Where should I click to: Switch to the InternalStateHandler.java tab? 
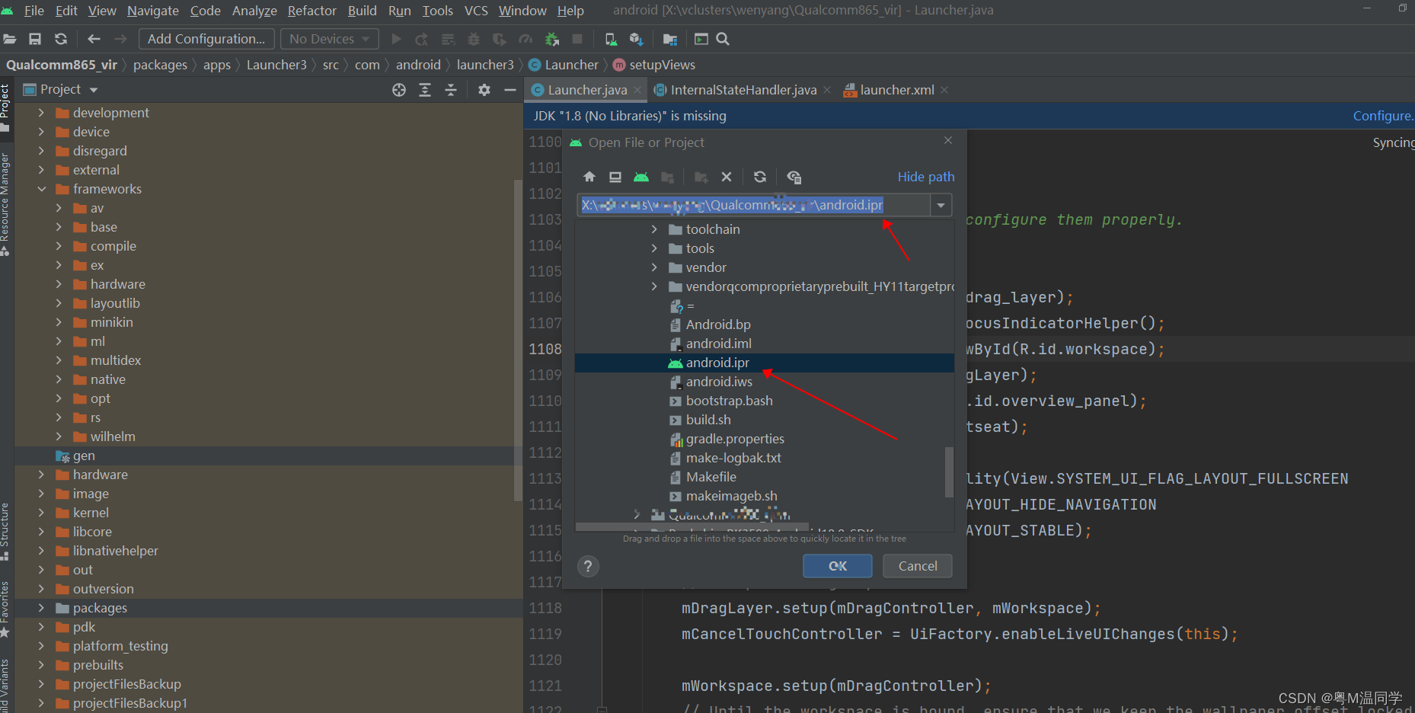[x=743, y=89]
